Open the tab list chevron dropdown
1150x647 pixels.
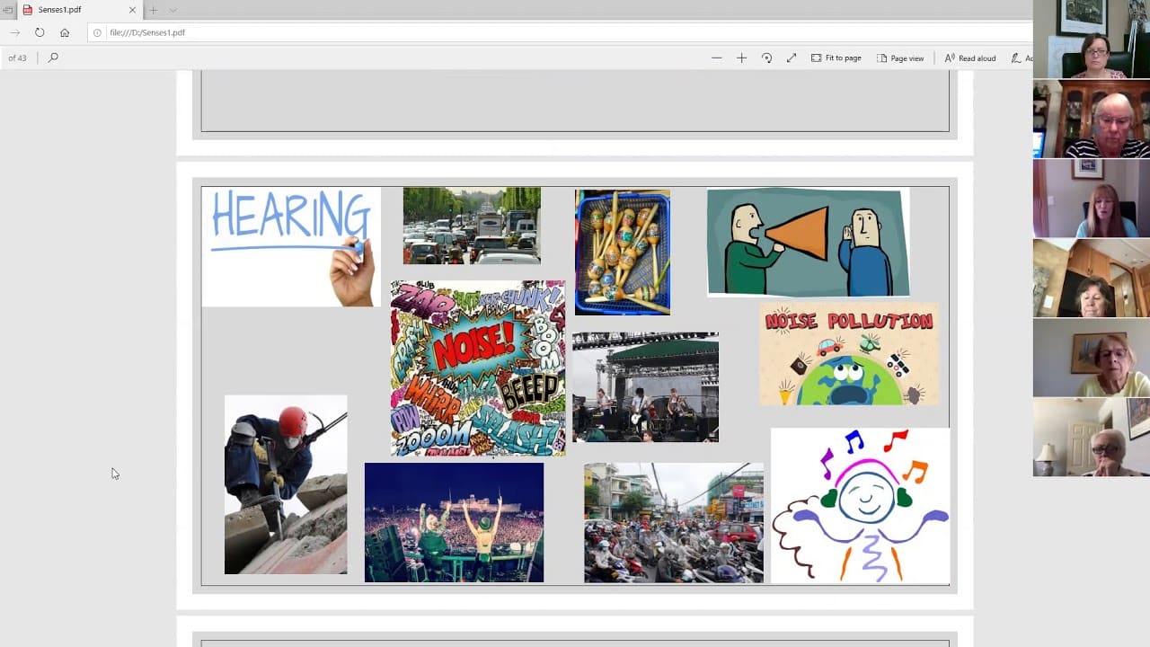click(173, 10)
